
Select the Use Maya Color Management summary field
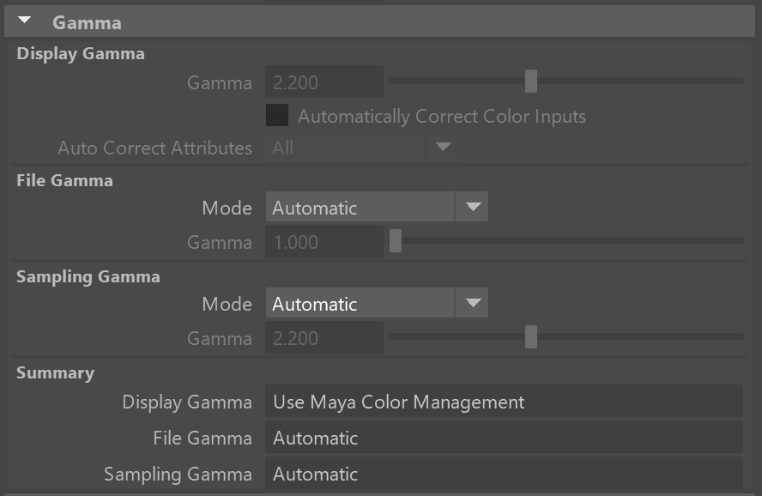click(503, 402)
